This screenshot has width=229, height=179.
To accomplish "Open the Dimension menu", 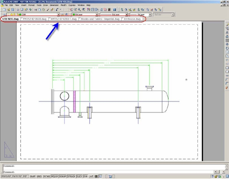I will (54, 5).
